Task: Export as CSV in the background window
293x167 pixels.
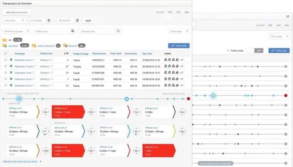Action: pyautogui.click(x=278, y=25)
